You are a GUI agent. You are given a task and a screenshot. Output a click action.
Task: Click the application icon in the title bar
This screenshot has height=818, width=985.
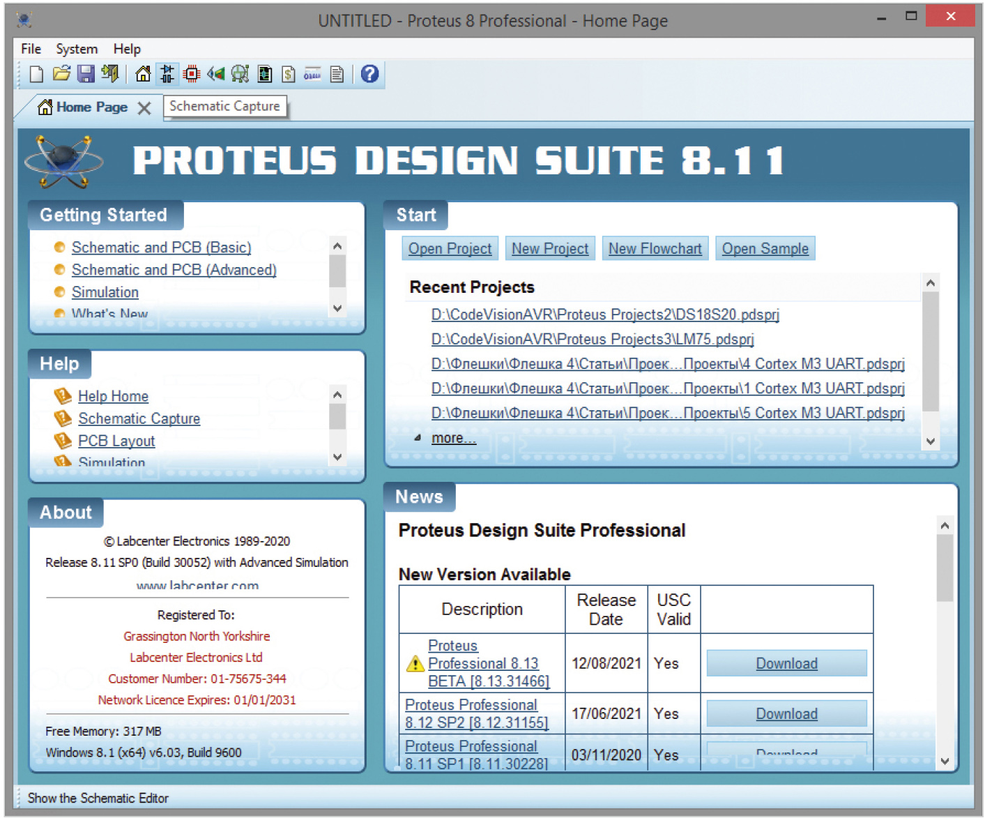click(x=24, y=20)
